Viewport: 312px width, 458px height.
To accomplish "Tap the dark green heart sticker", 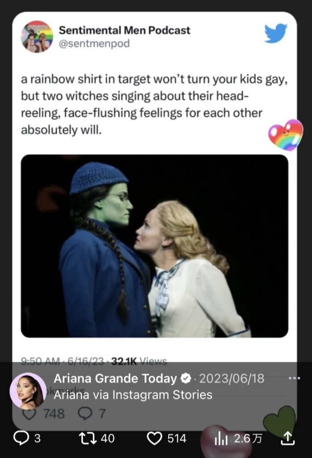I will (279, 421).
